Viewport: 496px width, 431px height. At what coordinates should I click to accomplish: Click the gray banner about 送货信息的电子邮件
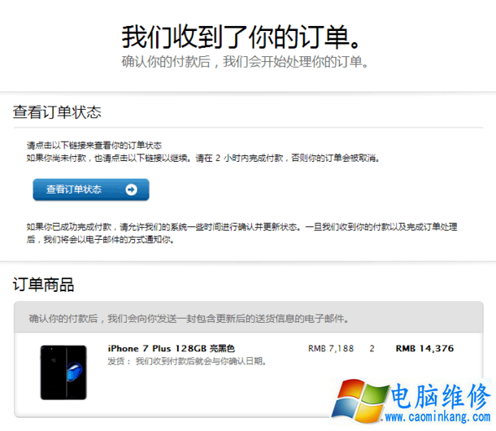pyautogui.click(x=249, y=317)
